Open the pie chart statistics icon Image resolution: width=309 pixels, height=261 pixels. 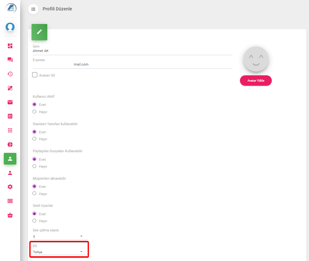click(x=10, y=145)
